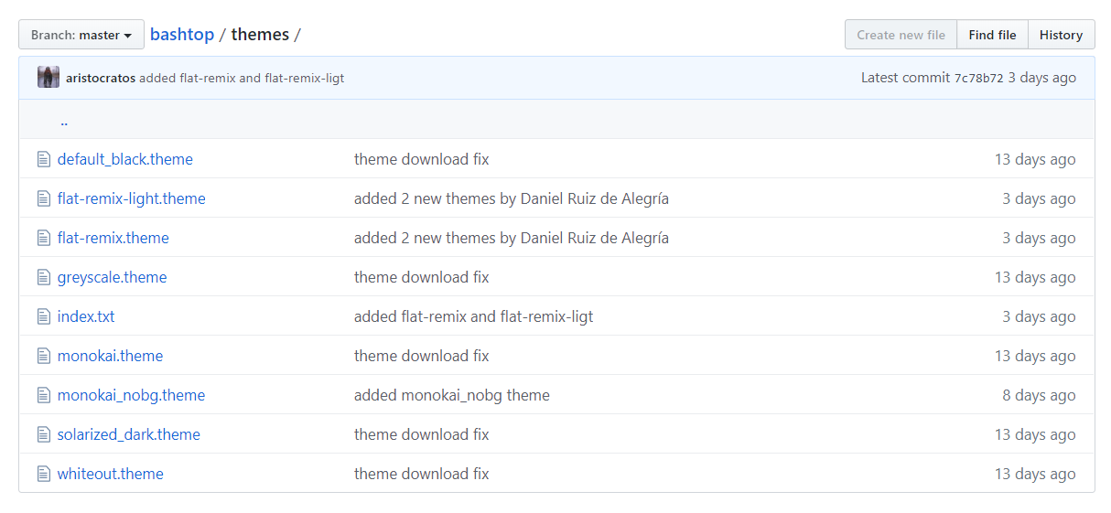
Task: Click the file icon beside default_black.theme
Action: point(43,159)
